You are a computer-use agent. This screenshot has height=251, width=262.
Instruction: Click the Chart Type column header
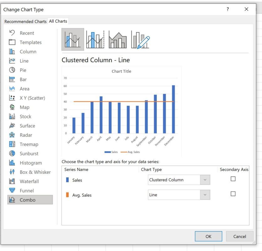coord(151,169)
